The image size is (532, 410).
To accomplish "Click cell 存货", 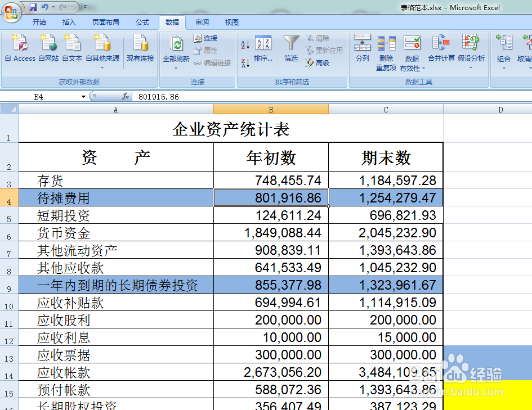I will coord(116,181).
